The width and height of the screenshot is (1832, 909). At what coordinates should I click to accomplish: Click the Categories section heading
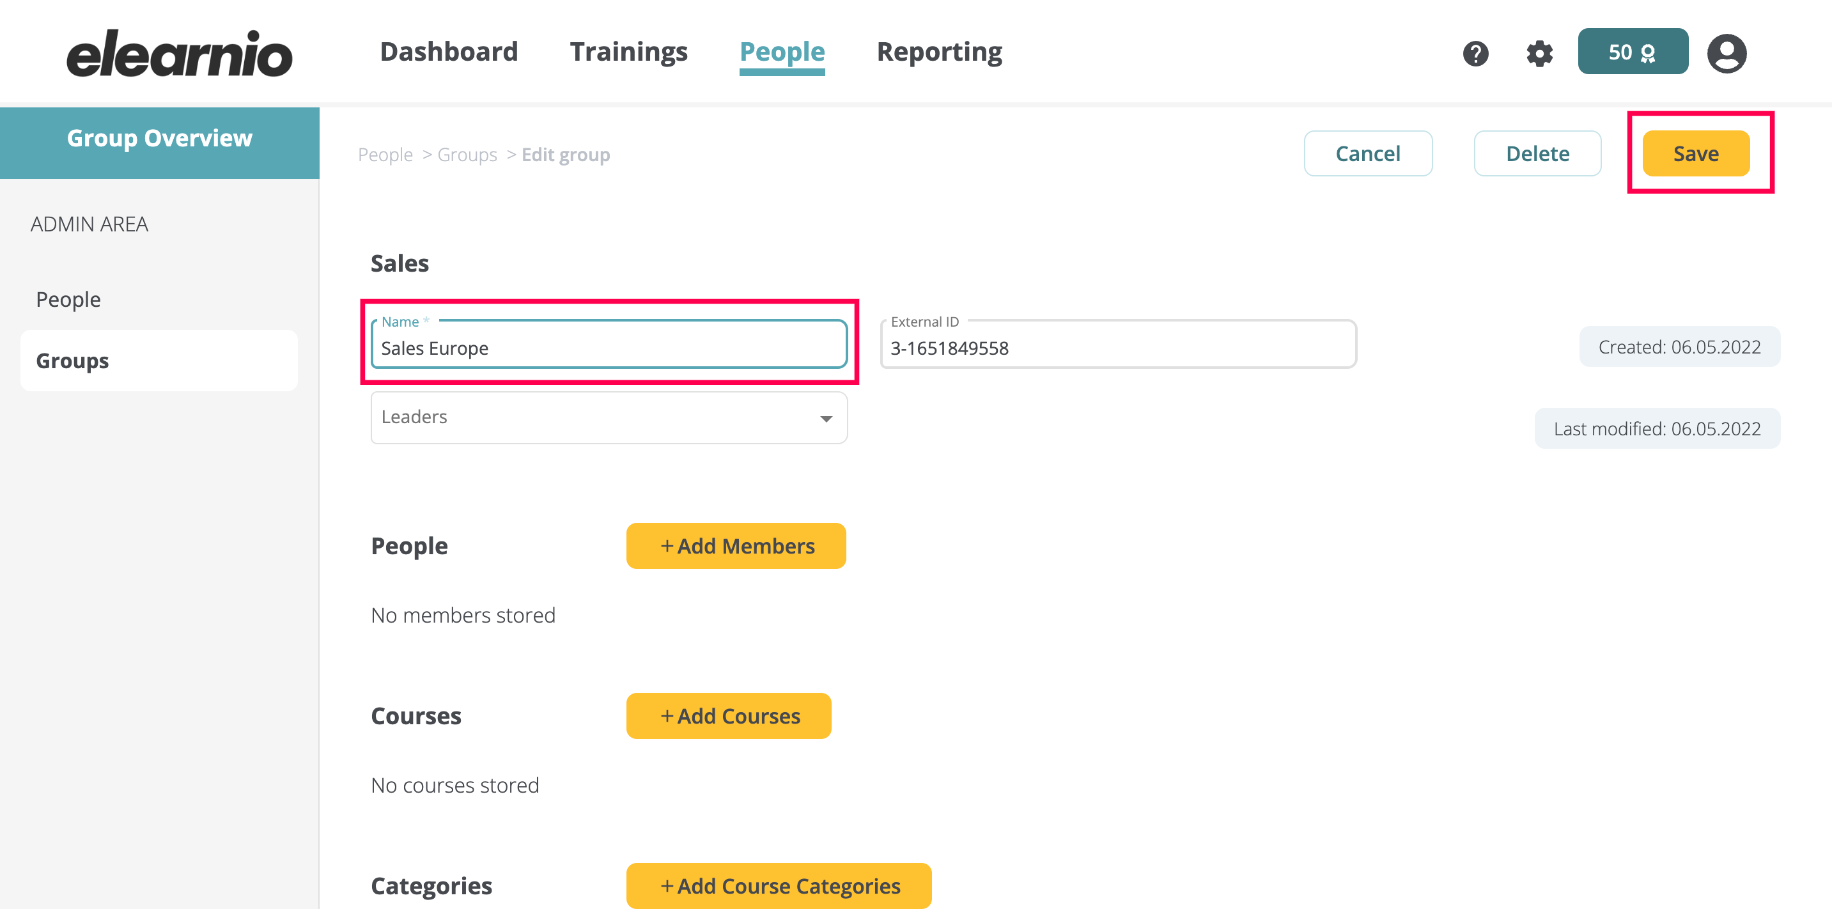coord(431,886)
